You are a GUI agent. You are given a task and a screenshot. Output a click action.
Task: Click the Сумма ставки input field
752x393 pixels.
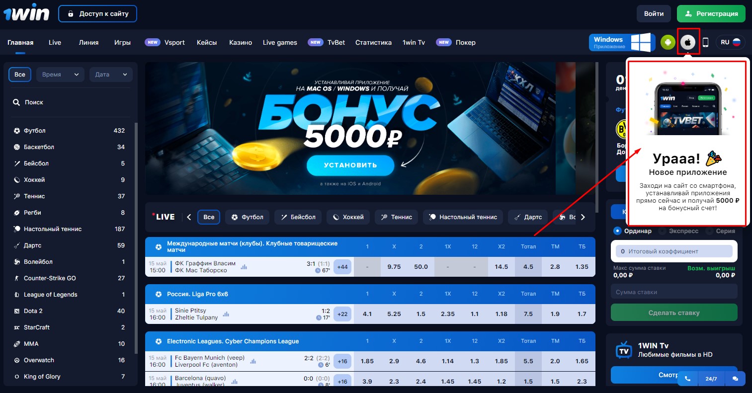[673, 292]
